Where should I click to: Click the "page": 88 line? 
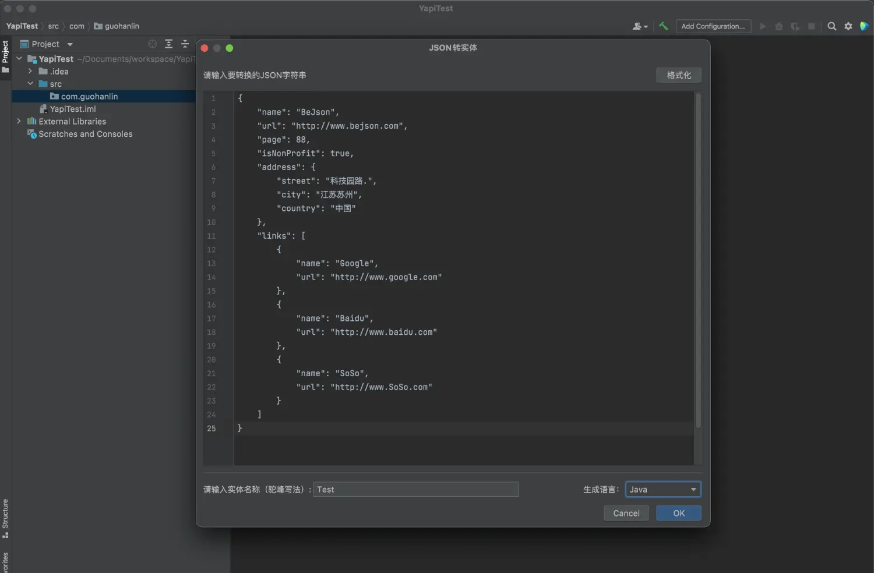[x=283, y=140]
